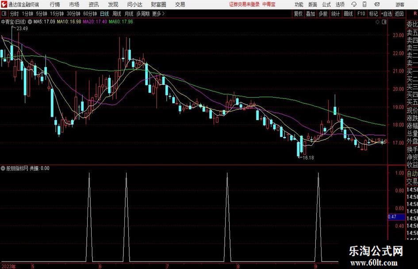Click the MA60: 17.96 indicator value
418x269 pixels.
[121, 22]
